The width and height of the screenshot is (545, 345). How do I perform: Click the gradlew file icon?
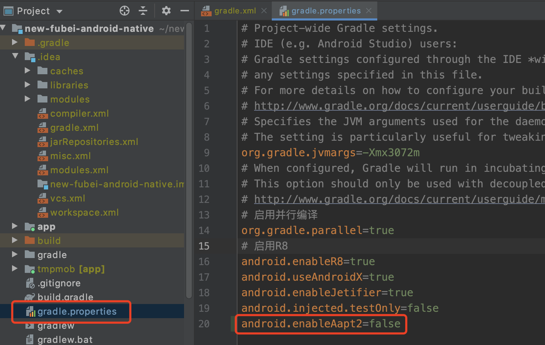click(x=30, y=326)
